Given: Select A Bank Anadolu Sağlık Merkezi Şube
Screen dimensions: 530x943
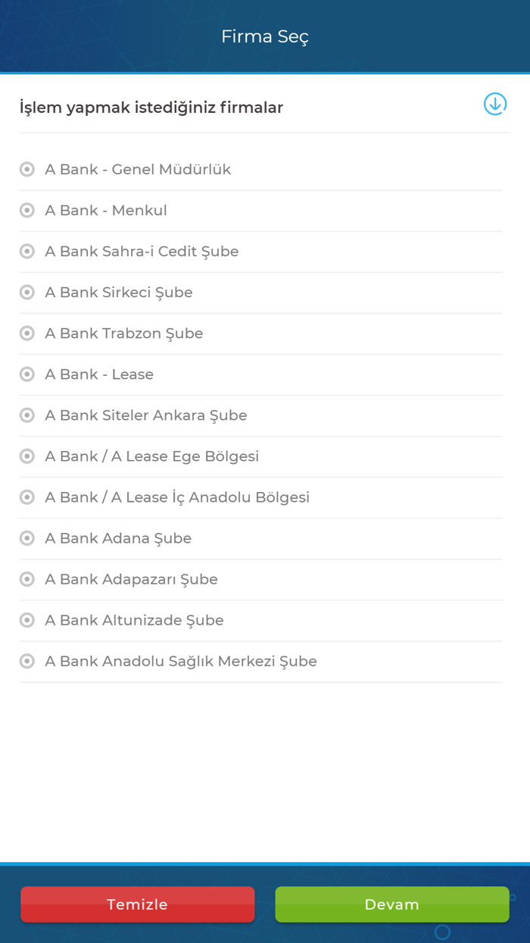Looking at the screenshot, I should pos(26,661).
